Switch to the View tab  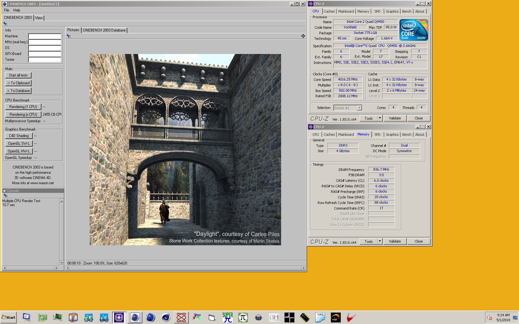(x=39, y=18)
